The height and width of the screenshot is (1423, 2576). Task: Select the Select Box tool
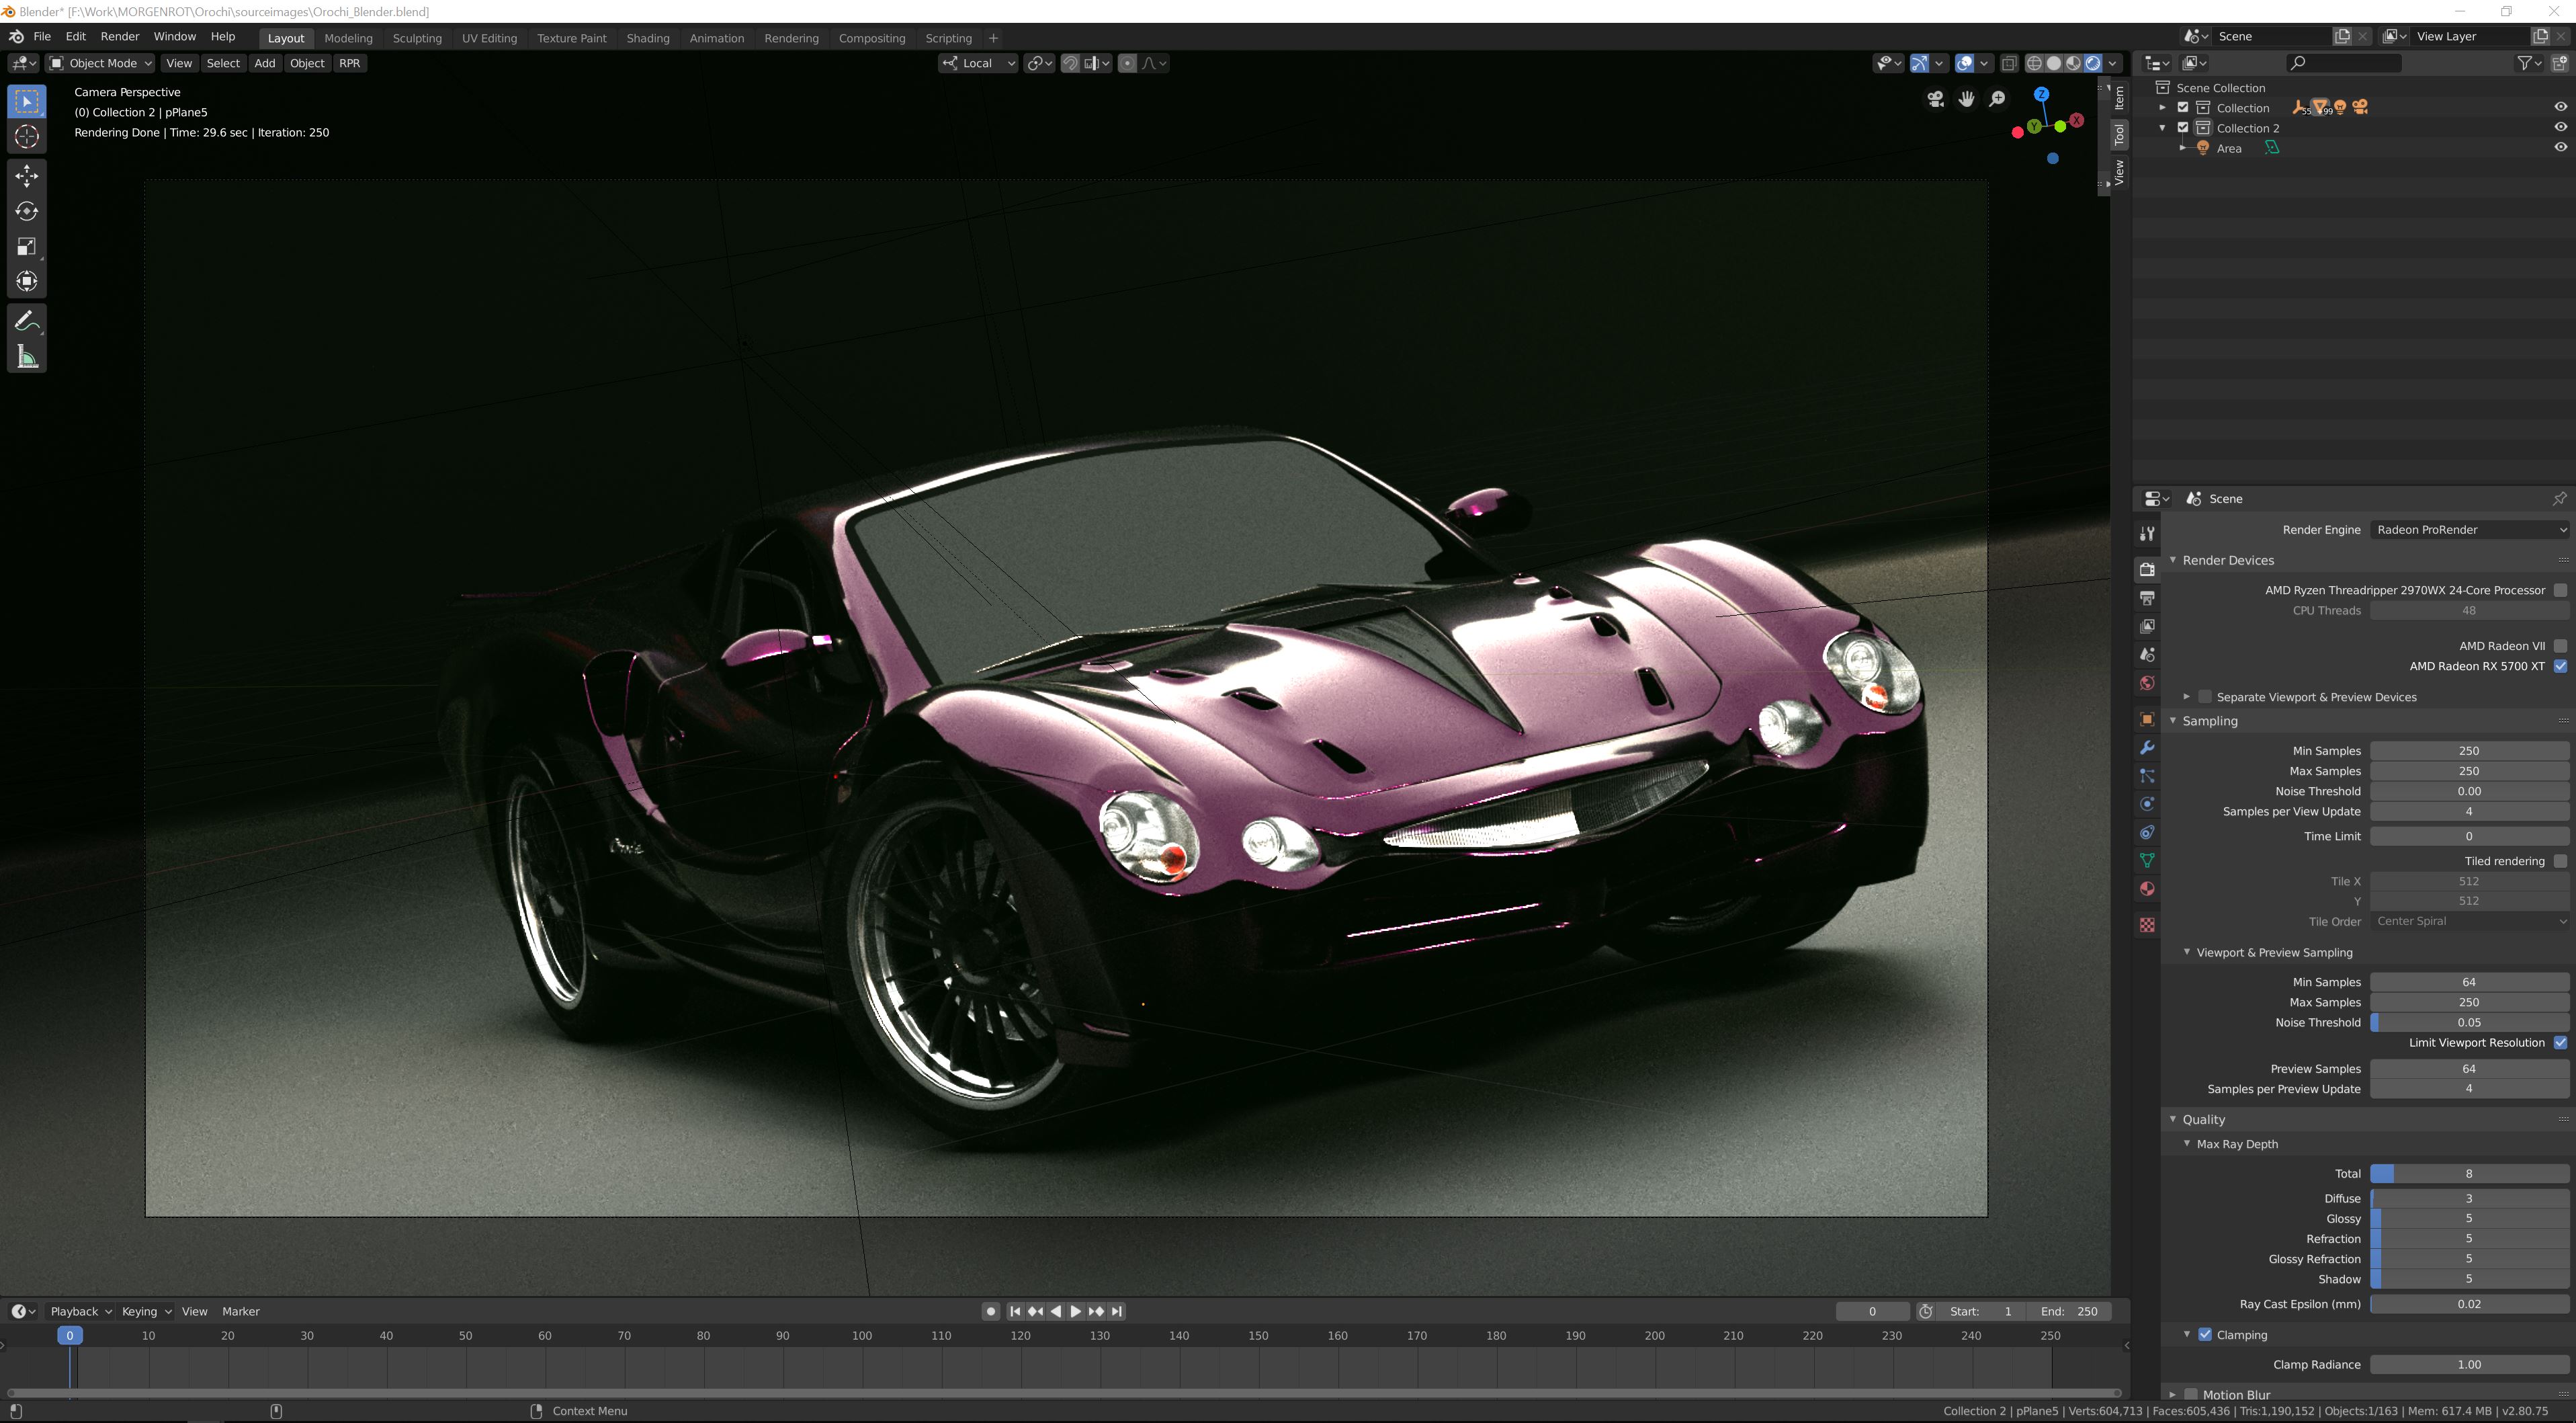point(27,101)
